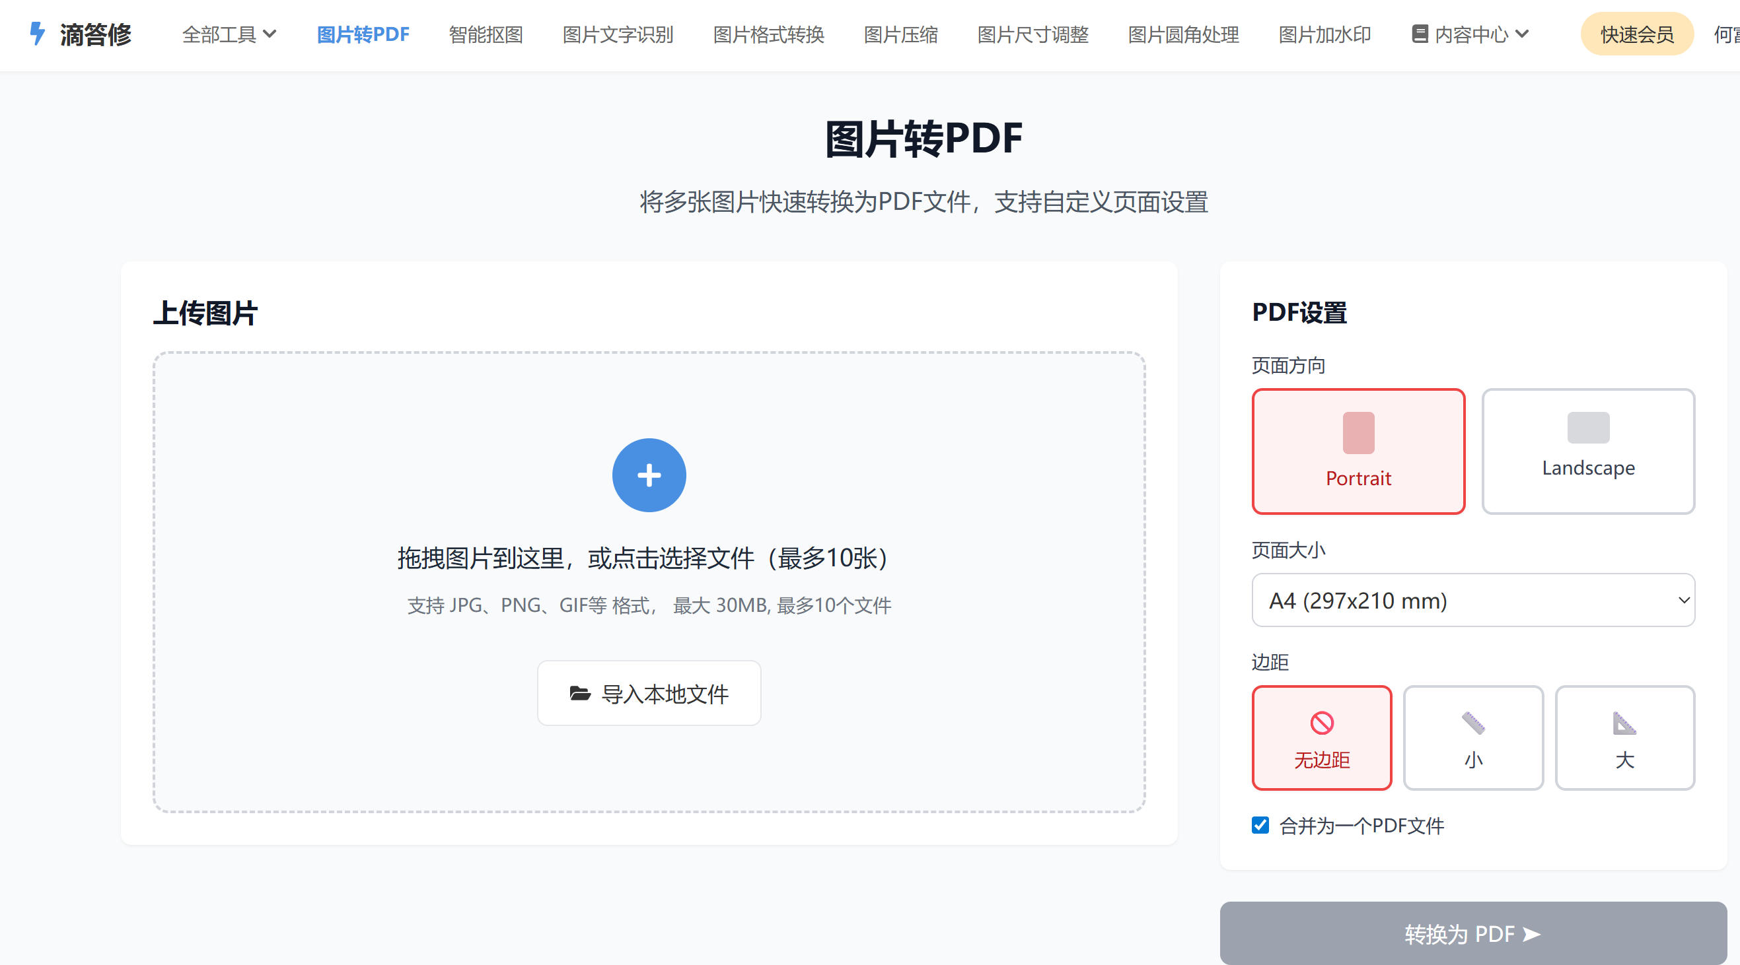Viewport: 1740px width, 965px height.
Task: Click the small margin ruler icon
Action: pyautogui.click(x=1473, y=723)
